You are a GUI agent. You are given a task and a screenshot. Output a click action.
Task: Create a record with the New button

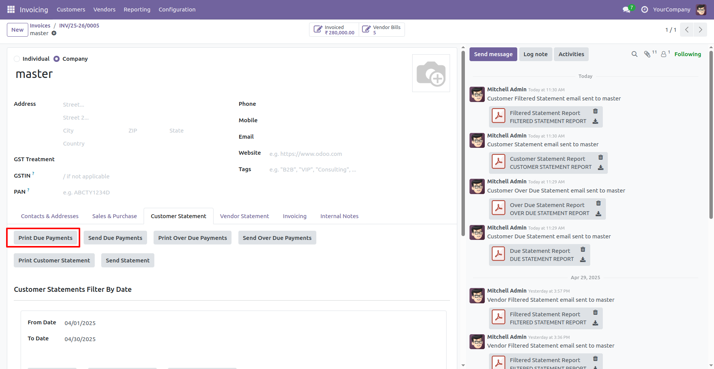click(17, 29)
